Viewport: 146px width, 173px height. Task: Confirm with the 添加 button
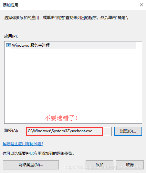[x=99, y=165]
